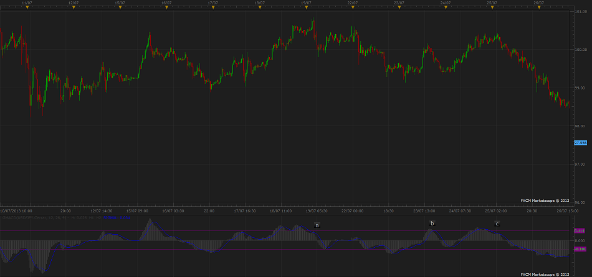Select the 22/07 yellow day marker
Viewport: 592px width, 277px height.
pyautogui.click(x=353, y=7)
